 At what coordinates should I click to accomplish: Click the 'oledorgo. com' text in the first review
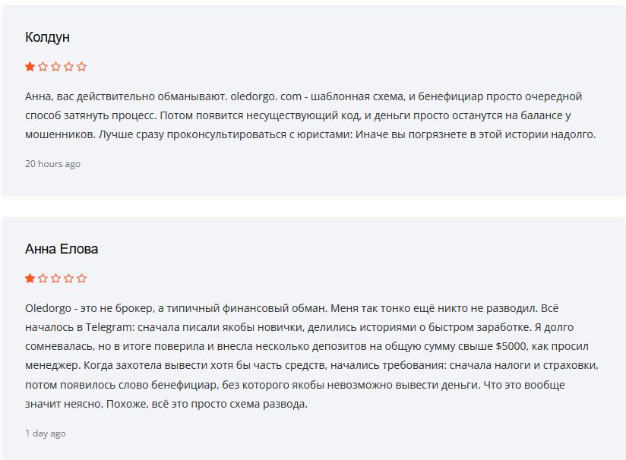[x=266, y=96]
